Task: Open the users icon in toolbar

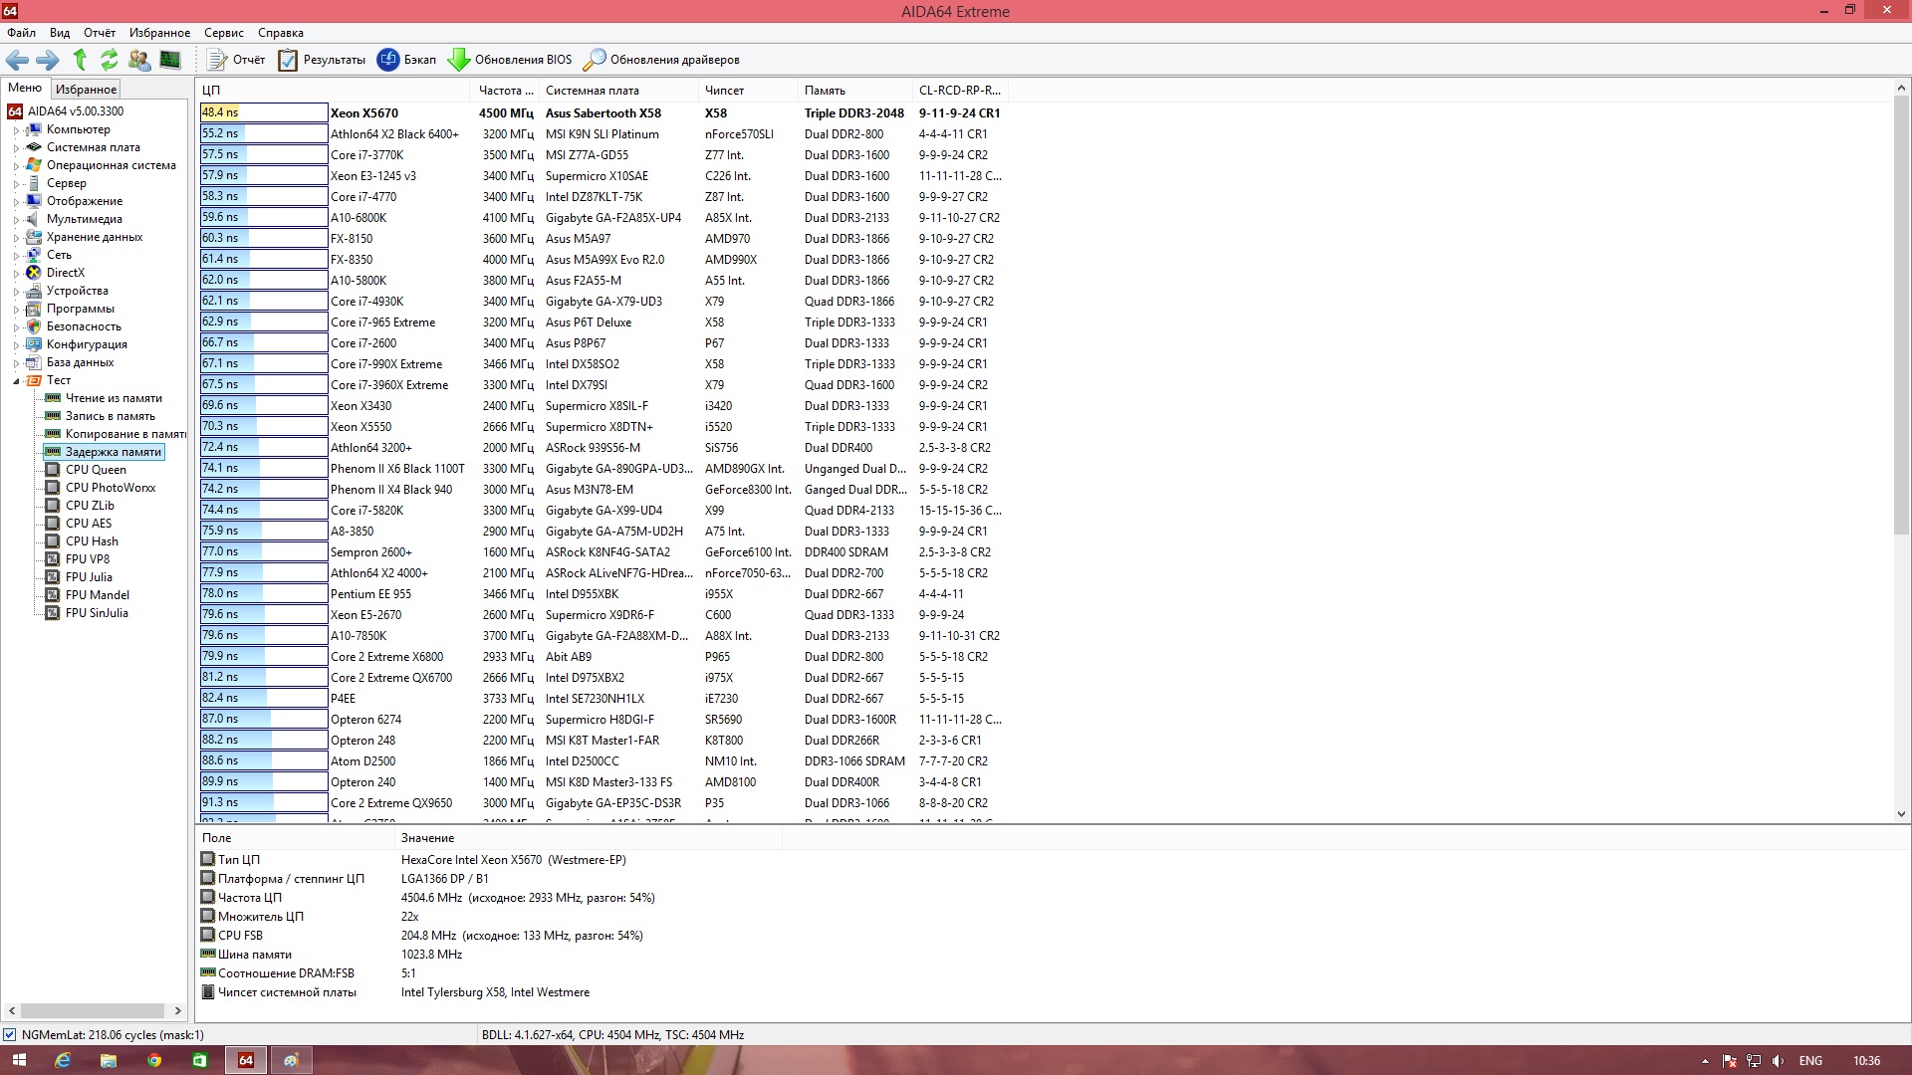Action: click(x=139, y=60)
